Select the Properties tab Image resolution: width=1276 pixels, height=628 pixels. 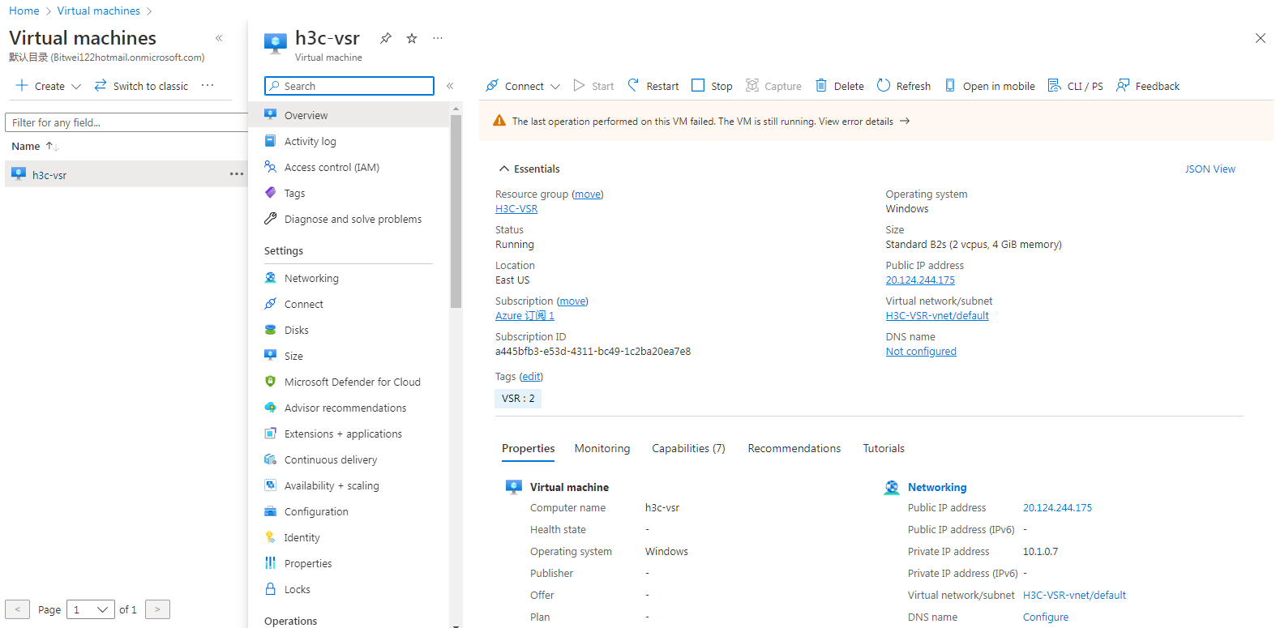[x=528, y=448]
